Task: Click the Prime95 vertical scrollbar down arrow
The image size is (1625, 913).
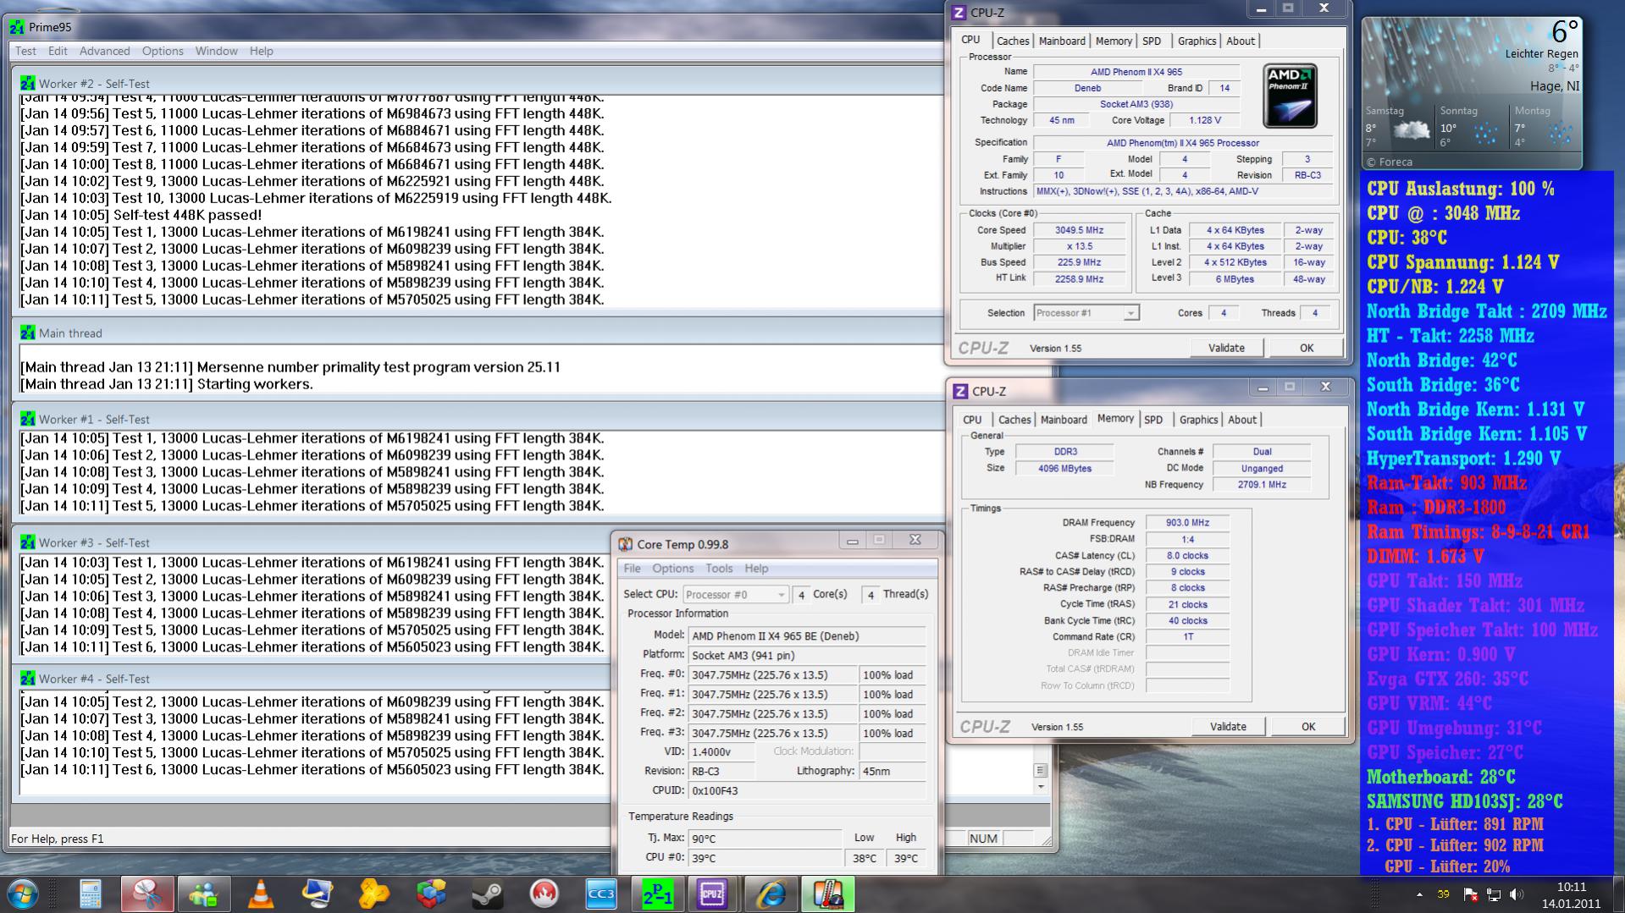Action: (1041, 787)
